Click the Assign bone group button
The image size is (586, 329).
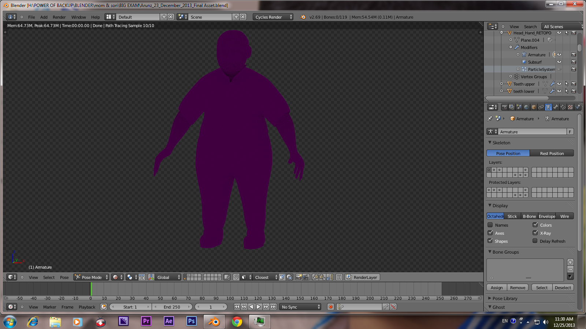pos(497,287)
